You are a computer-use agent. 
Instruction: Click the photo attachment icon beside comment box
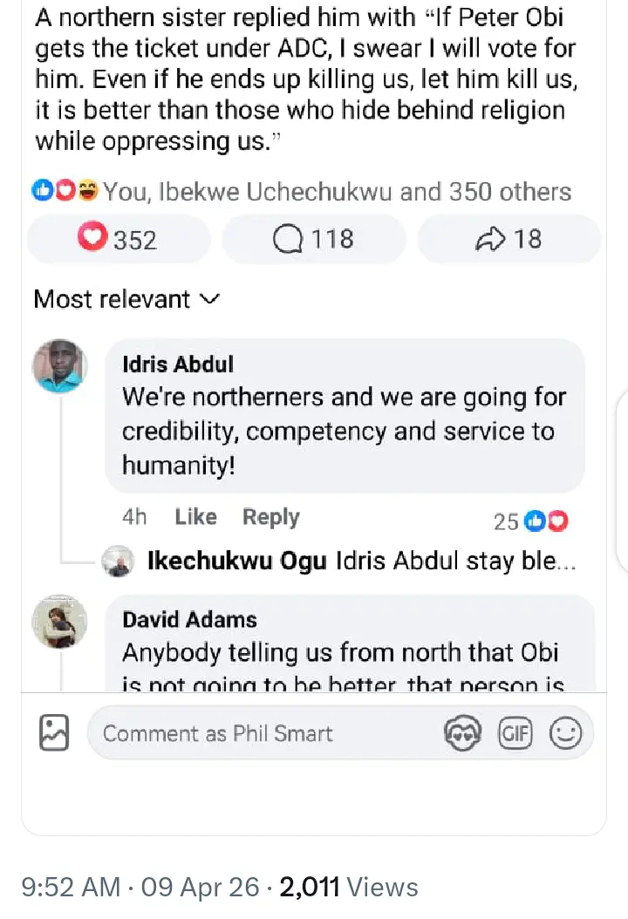[x=54, y=732]
